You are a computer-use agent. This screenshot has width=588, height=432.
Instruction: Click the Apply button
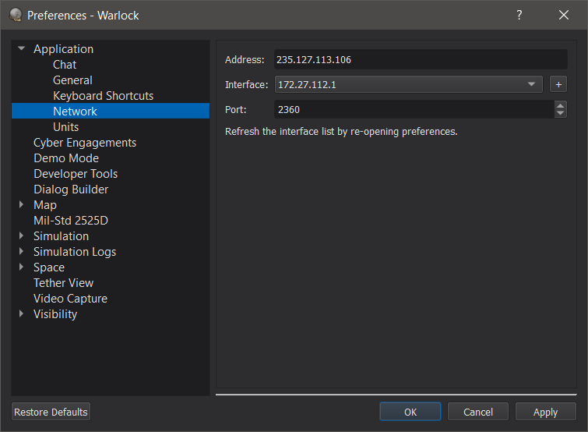(x=546, y=412)
